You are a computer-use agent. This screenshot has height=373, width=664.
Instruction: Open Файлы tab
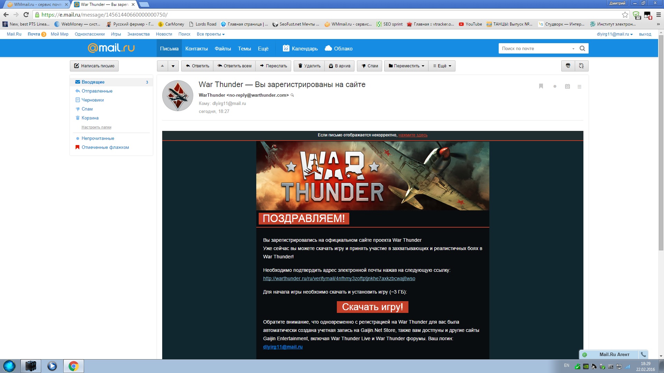pos(223,48)
